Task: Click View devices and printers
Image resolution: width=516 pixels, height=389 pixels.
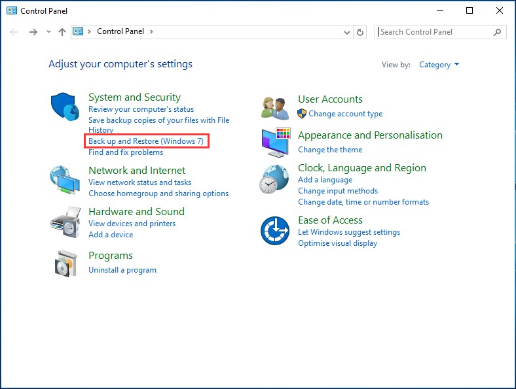Action: click(132, 224)
